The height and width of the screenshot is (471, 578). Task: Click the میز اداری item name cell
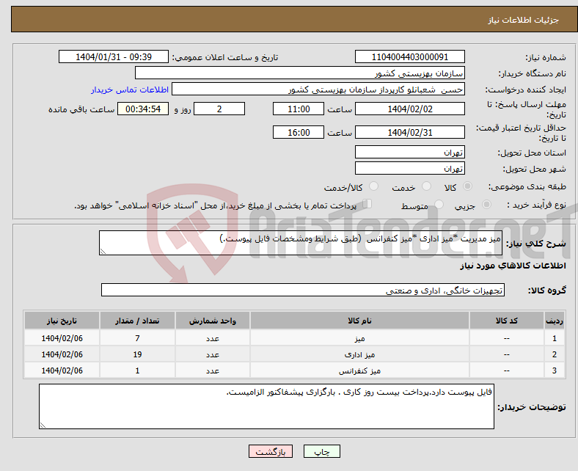pos(359,354)
